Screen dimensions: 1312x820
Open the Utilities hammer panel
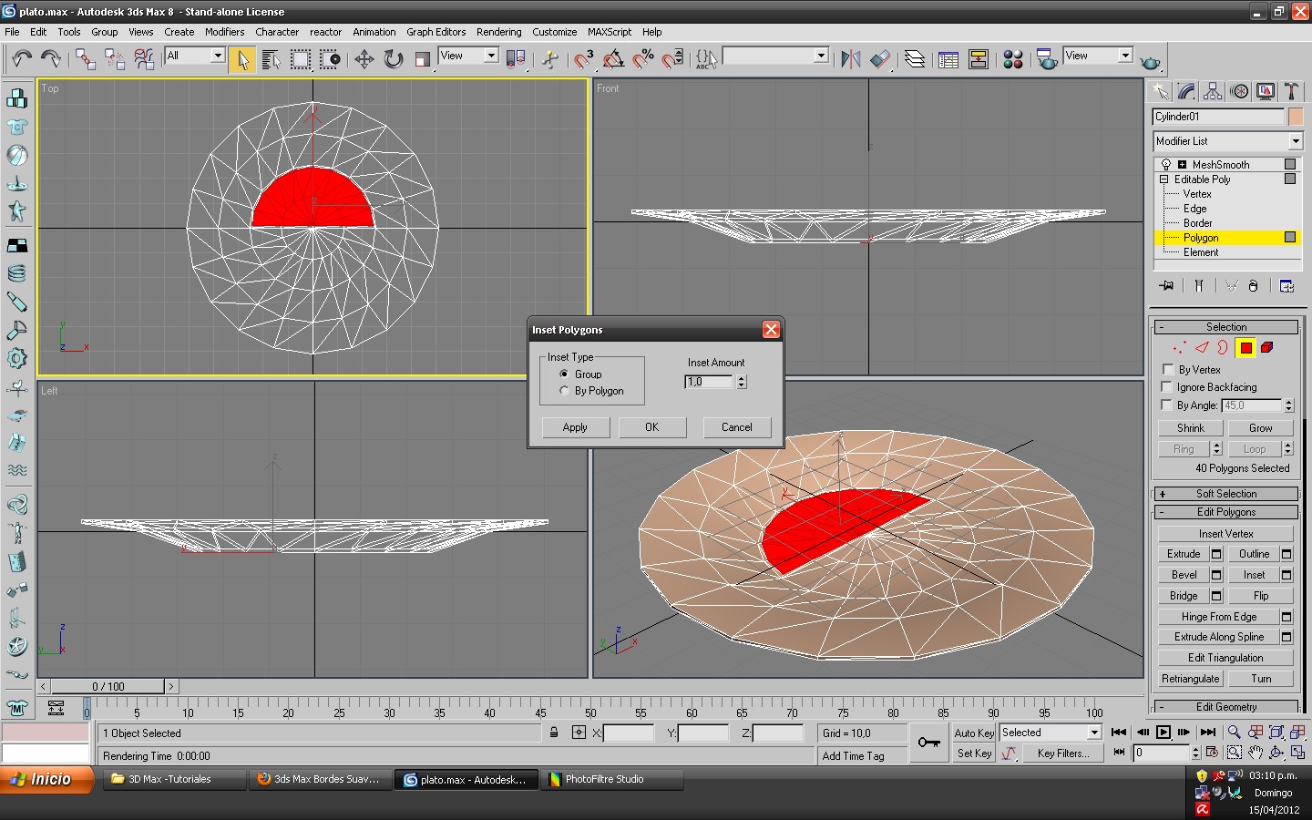pyautogui.click(x=1291, y=91)
